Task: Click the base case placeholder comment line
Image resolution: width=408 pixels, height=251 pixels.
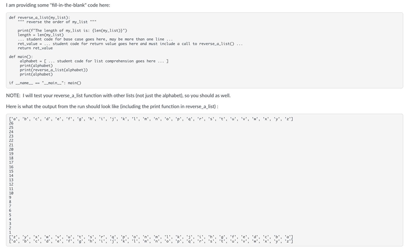Action: pyautogui.click(x=95, y=39)
